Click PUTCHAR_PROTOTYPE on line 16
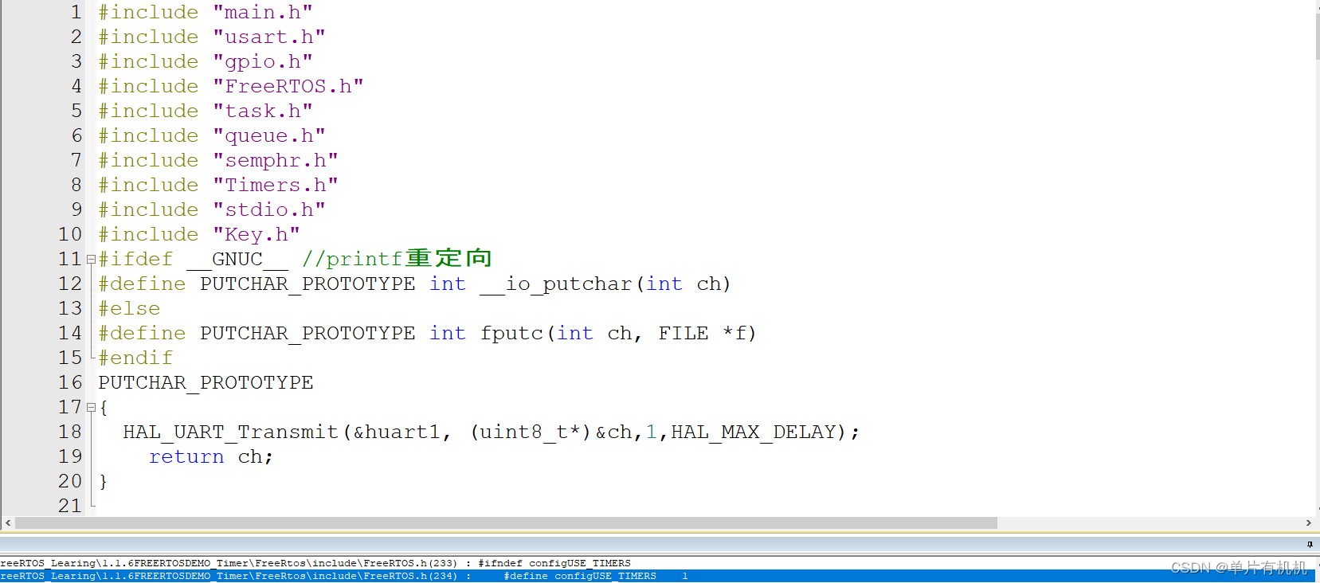The width and height of the screenshot is (1320, 583). pyautogui.click(x=206, y=383)
